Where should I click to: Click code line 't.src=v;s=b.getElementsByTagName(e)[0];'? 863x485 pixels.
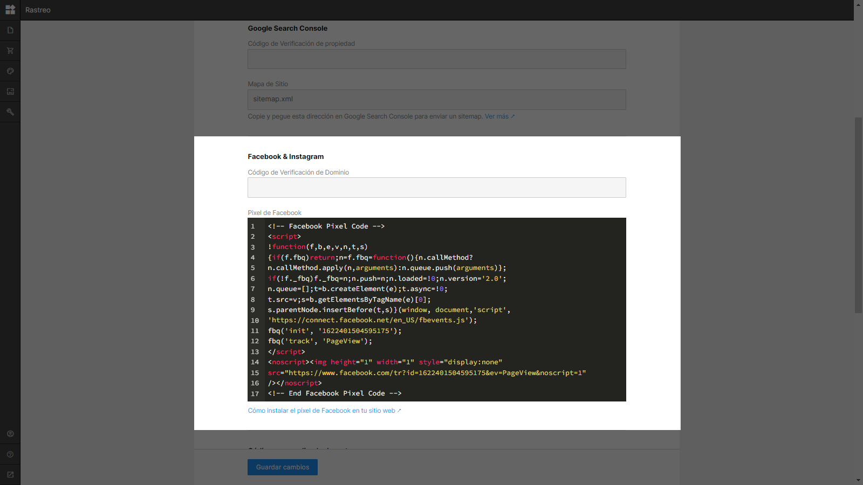350,300
